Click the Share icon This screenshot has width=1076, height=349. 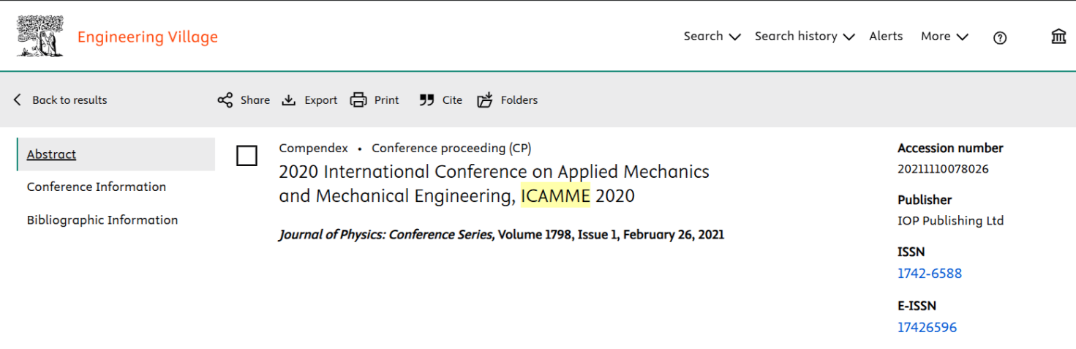(225, 100)
